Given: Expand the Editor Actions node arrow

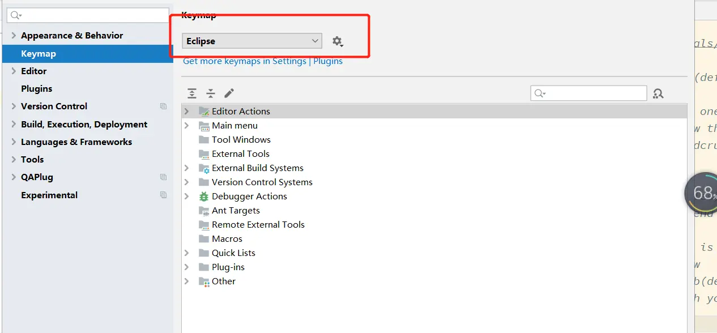Looking at the screenshot, I should tap(187, 111).
